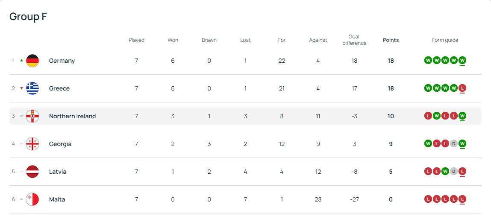The width and height of the screenshot is (491, 219).
Task: Click Germany's green up-arrow position indicator
Action: (x=22, y=61)
